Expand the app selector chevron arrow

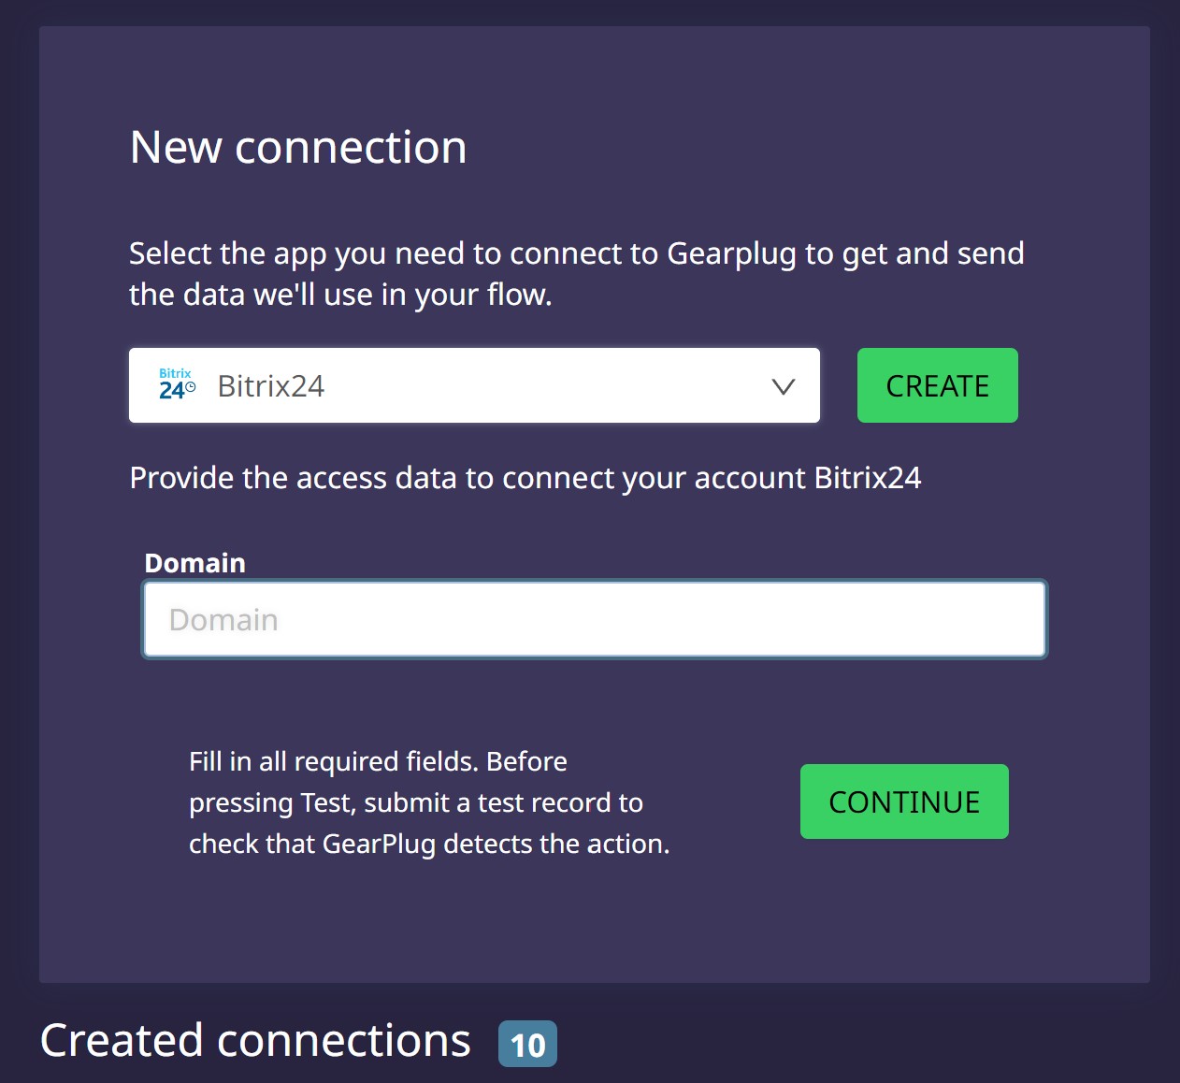(783, 386)
